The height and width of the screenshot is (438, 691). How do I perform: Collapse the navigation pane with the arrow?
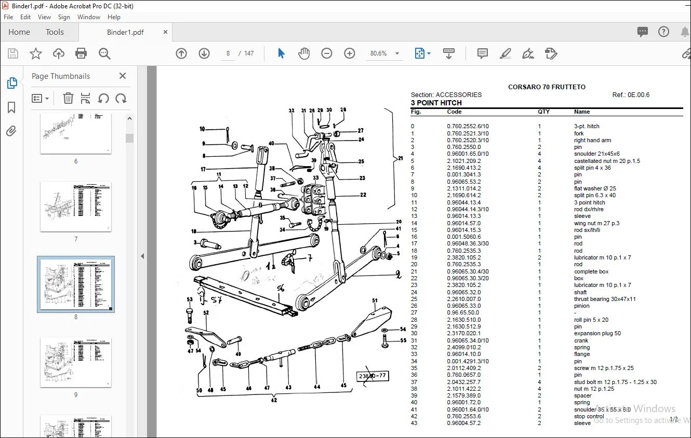(x=142, y=256)
